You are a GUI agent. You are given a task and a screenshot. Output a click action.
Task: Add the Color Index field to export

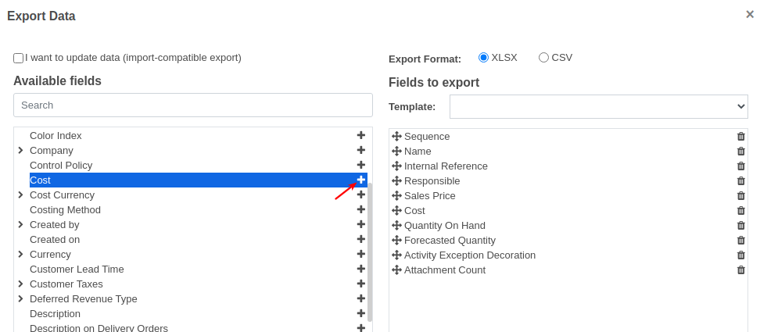(361, 135)
